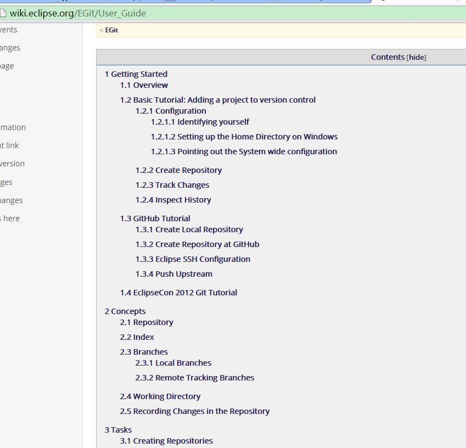Open 1.2.4 Inspect History
Image resolution: width=466 pixels, height=448 pixels.
[173, 200]
